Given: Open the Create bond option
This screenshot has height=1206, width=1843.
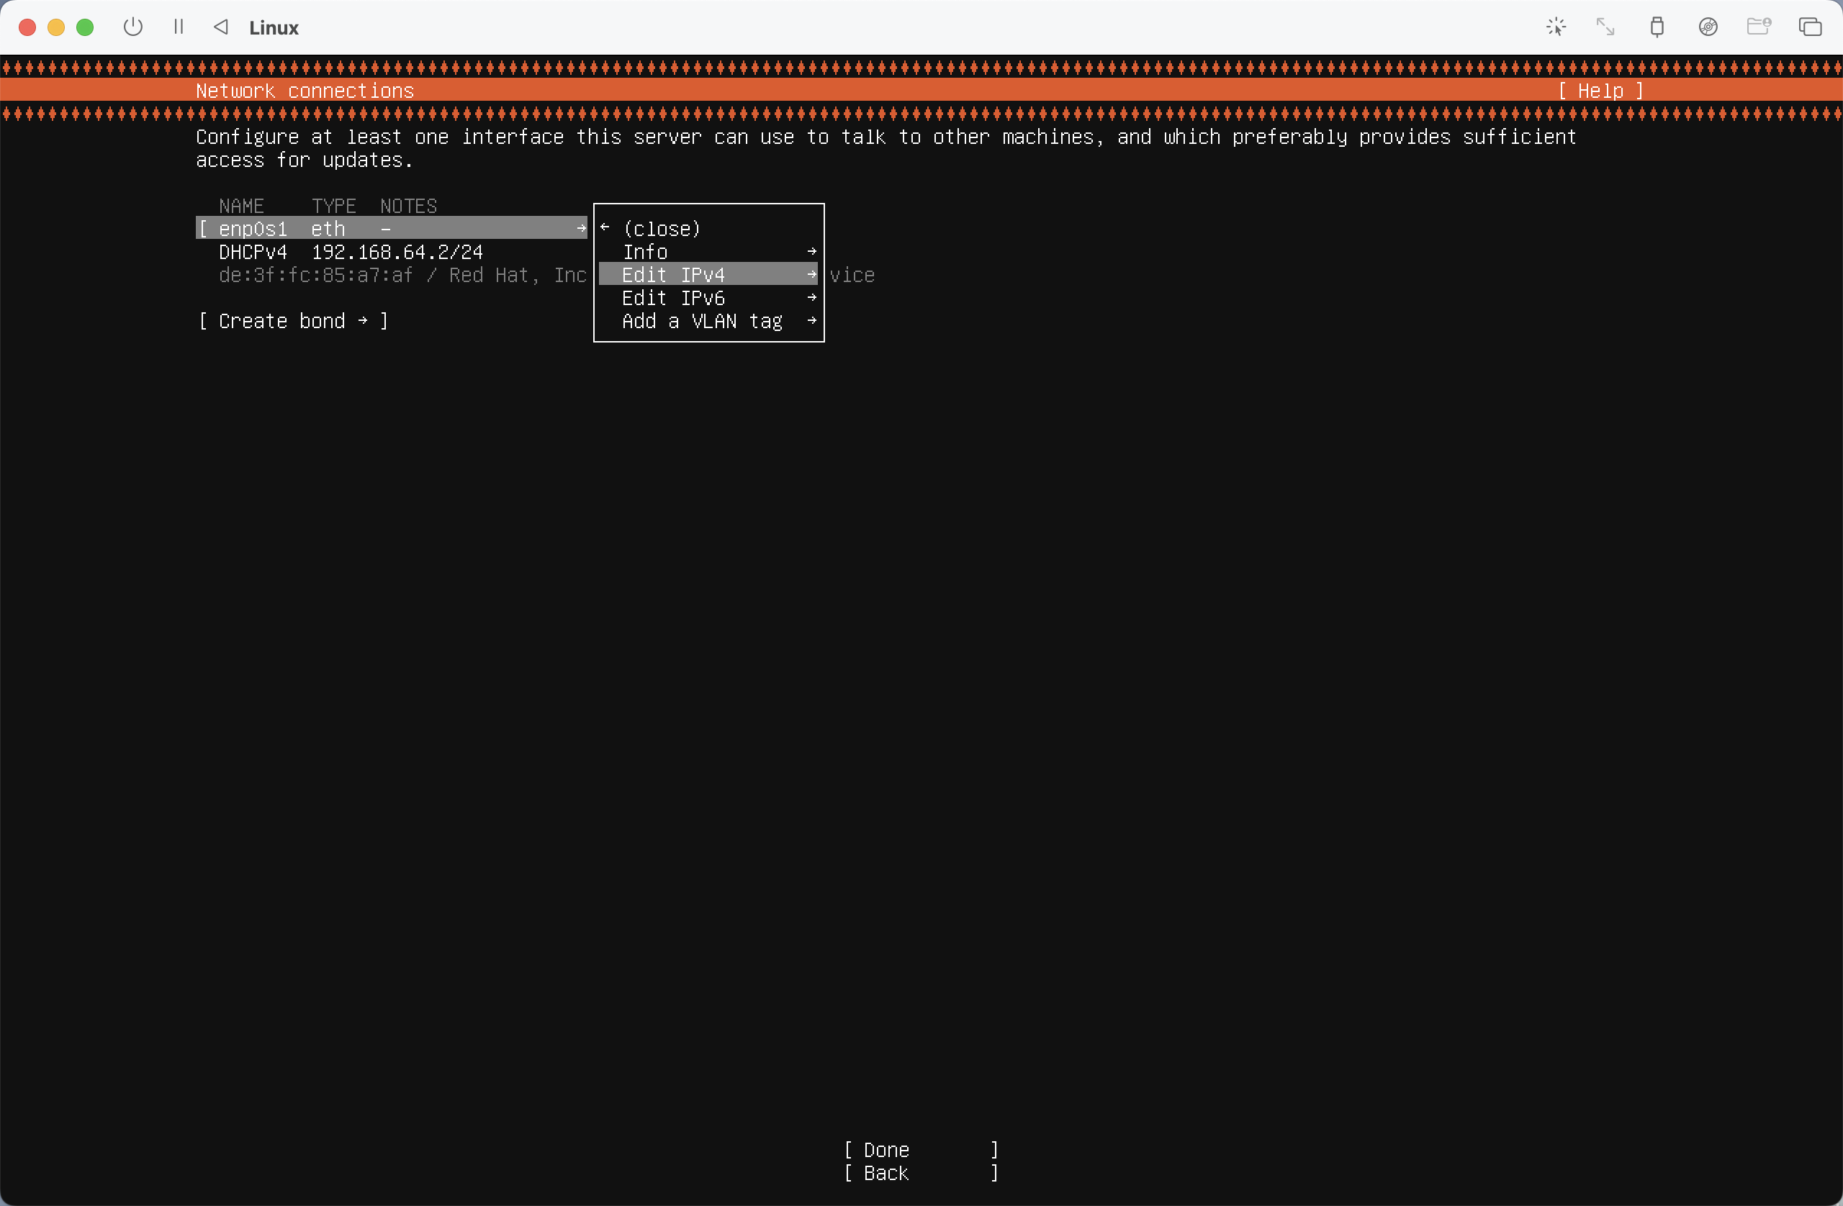Looking at the screenshot, I should [x=293, y=321].
